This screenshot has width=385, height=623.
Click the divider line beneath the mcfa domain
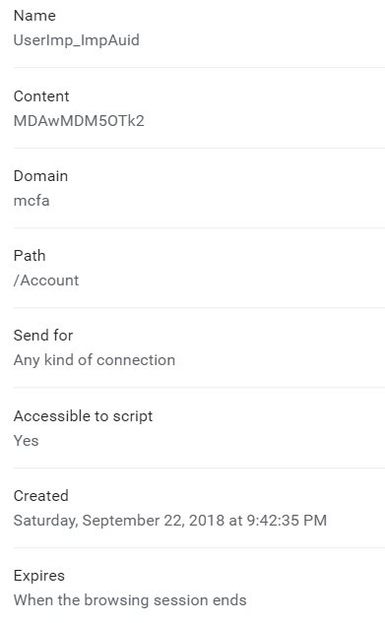[200, 228]
